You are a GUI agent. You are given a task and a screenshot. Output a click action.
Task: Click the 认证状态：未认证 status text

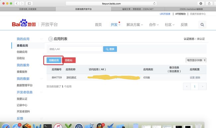point(194,39)
